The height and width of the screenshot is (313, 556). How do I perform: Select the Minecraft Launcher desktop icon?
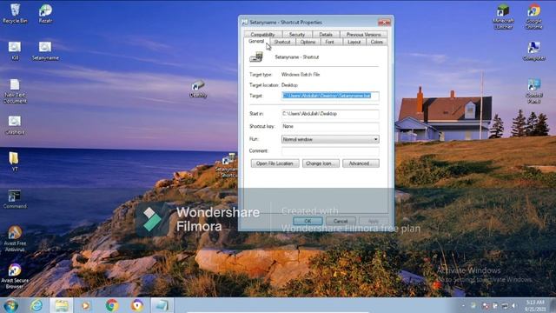(x=503, y=17)
